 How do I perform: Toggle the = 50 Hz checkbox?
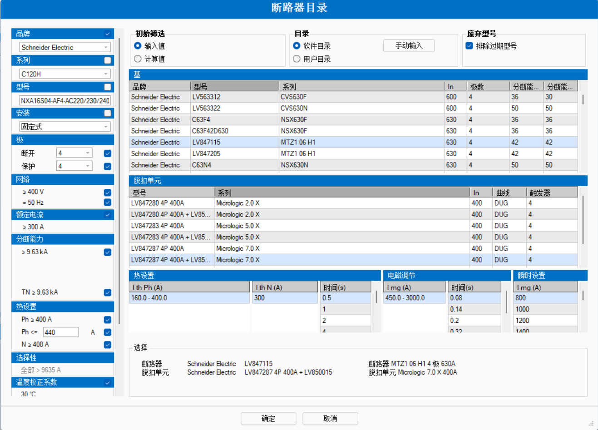108,203
